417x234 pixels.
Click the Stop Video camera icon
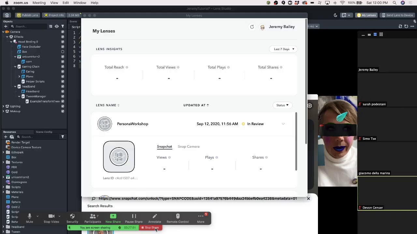(51, 216)
